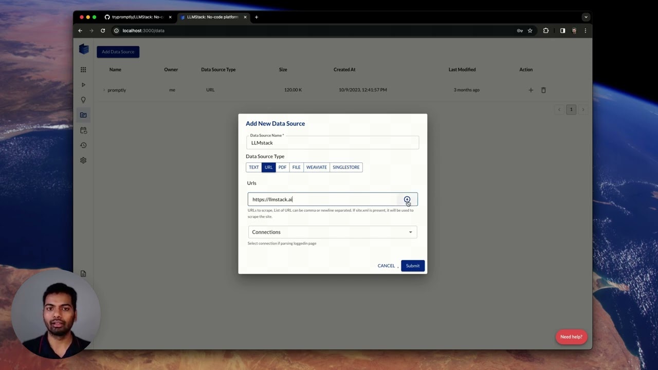Select WEAVIATE data source type
The width and height of the screenshot is (658, 370).
coord(317,167)
